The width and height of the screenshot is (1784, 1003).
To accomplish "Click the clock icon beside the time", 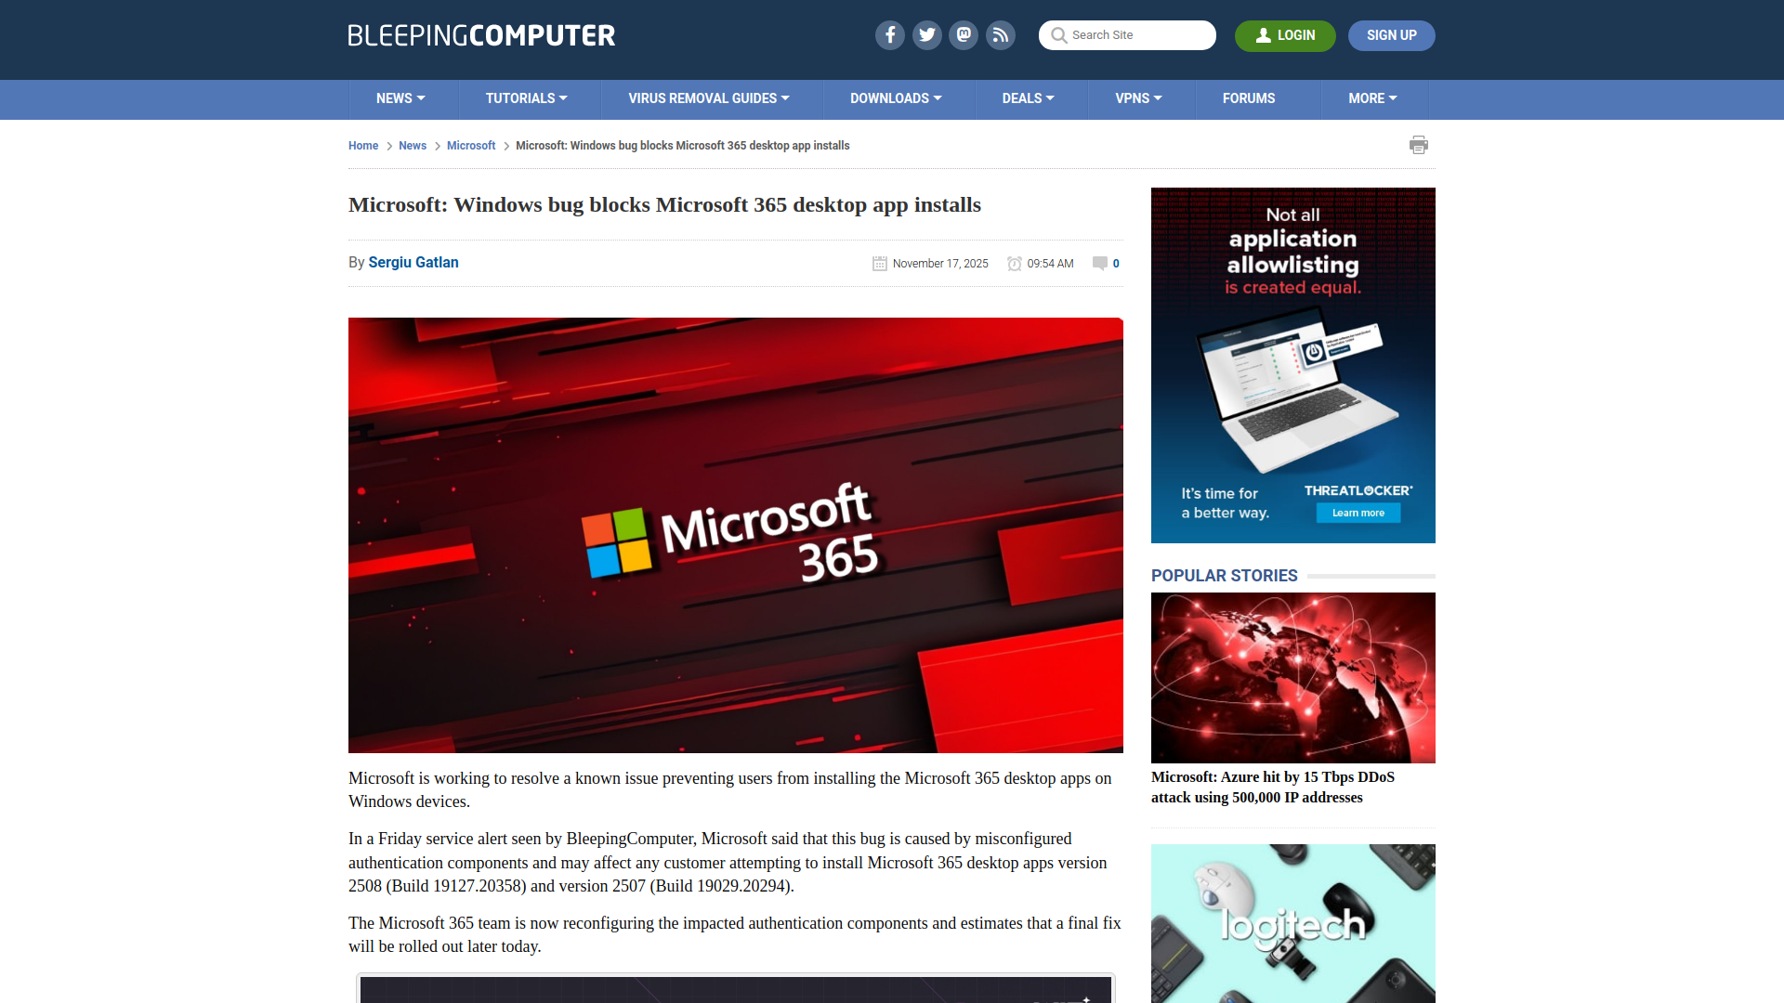I will 1014,263.
